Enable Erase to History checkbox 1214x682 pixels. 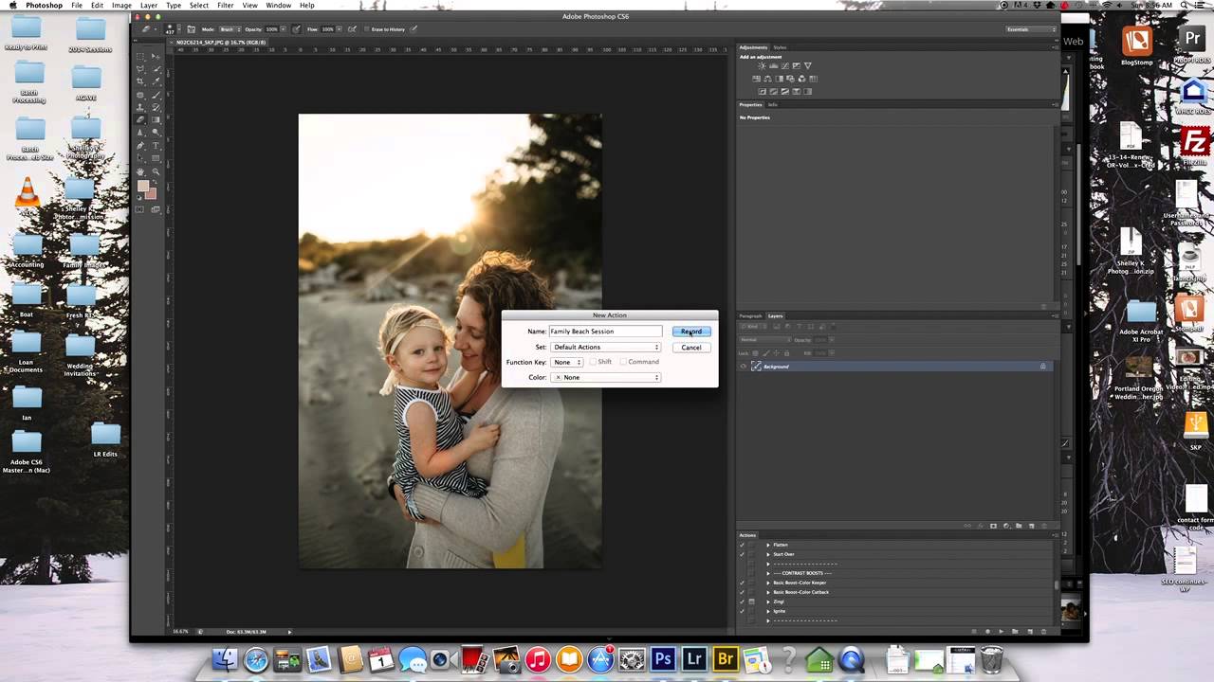[367, 29]
